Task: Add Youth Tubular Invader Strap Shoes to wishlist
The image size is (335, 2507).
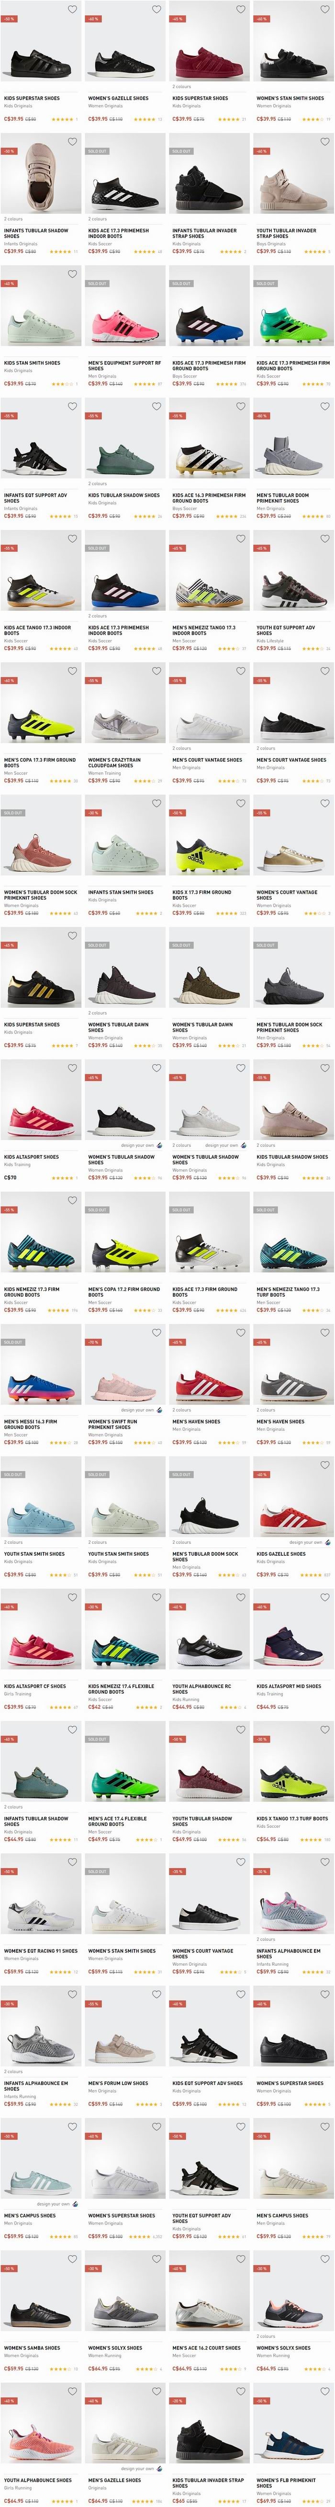Action: [x=325, y=142]
